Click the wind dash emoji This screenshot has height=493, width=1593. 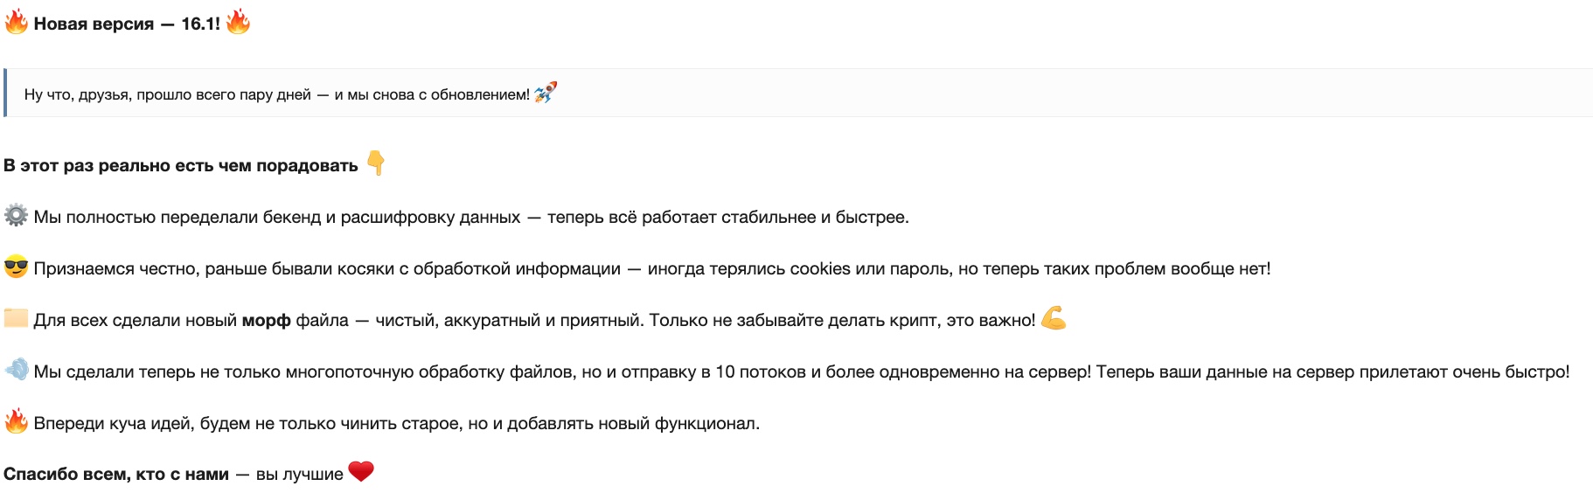[x=16, y=370]
